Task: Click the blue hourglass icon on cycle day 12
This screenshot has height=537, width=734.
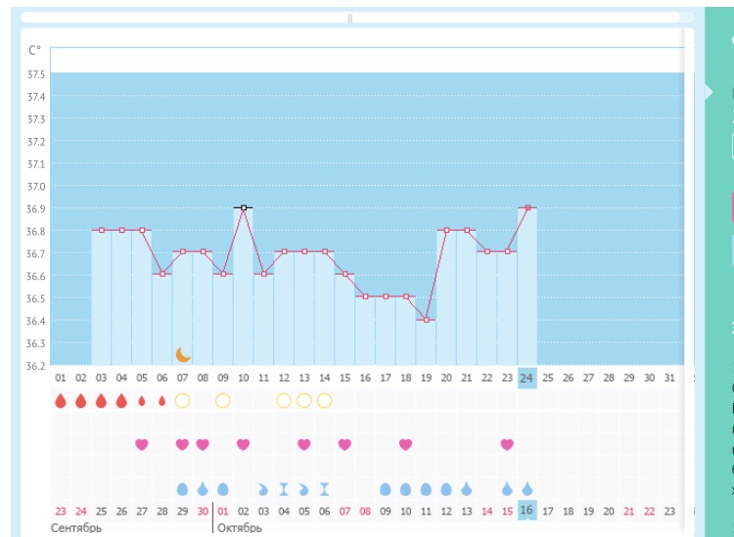Action: click(x=284, y=488)
